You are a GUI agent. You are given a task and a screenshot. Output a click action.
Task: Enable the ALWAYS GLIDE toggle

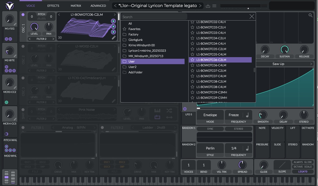(302, 162)
